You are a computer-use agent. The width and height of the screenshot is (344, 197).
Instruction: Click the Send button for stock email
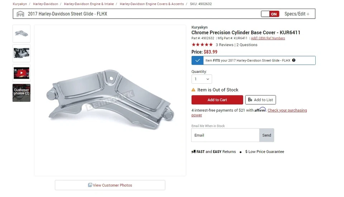point(267,135)
